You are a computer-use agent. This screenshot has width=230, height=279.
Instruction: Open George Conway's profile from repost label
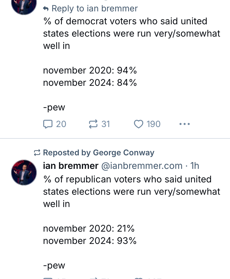pyautogui.click(x=124, y=153)
